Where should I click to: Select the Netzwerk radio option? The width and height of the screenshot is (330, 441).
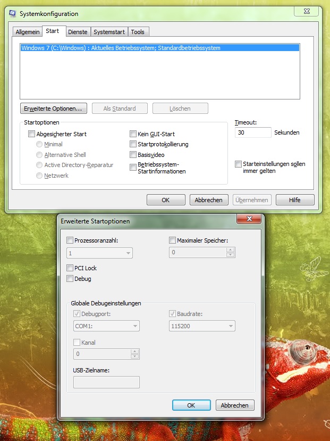(39, 176)
